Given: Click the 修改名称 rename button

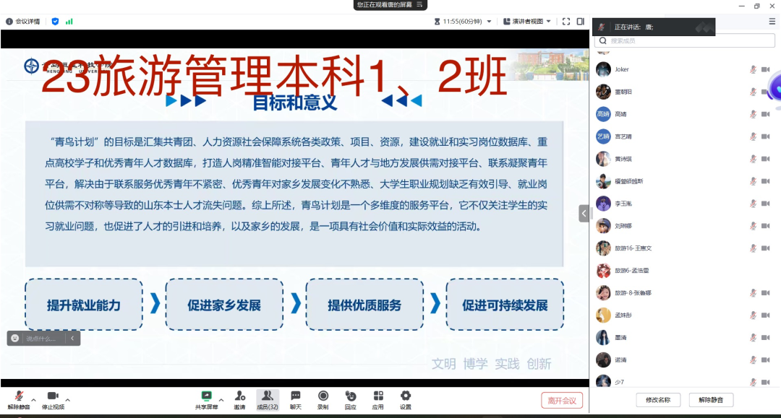Looking at the screenshot, I should (x=658, y=400).
